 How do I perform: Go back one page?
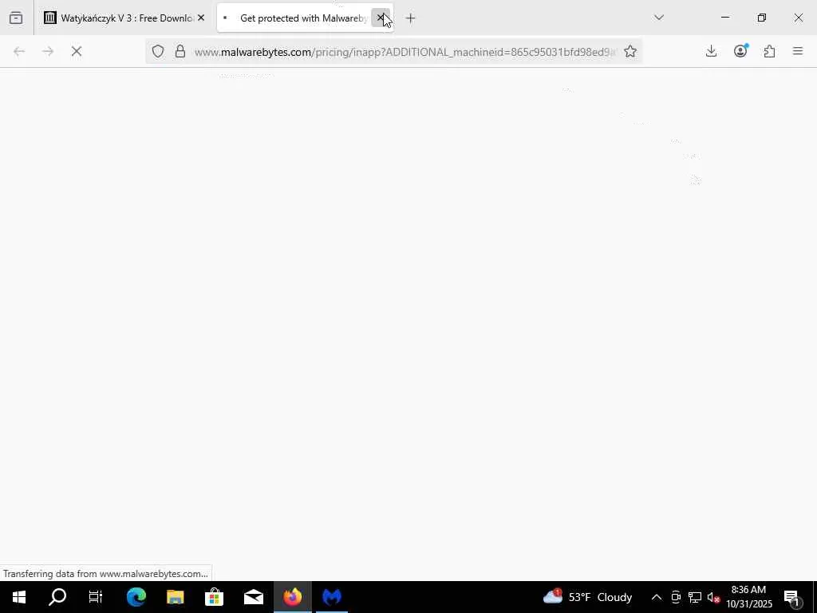point(19,51)
